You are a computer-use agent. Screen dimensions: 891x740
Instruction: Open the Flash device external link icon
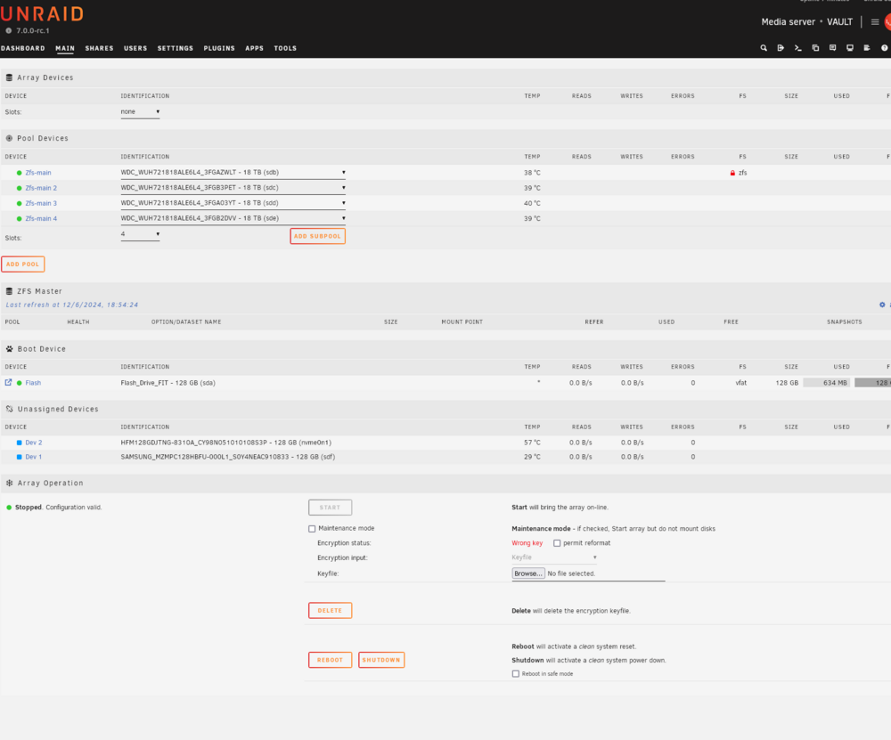pyautogui.click(x=9, y=382)
